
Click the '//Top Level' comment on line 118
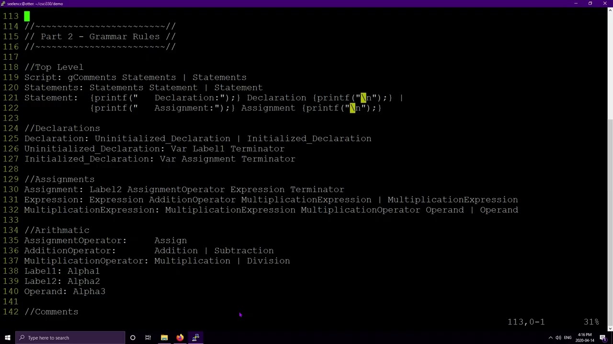(x=54, y=67)
